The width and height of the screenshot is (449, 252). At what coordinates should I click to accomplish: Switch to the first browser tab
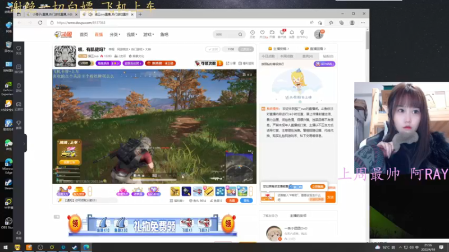point(52,15)
